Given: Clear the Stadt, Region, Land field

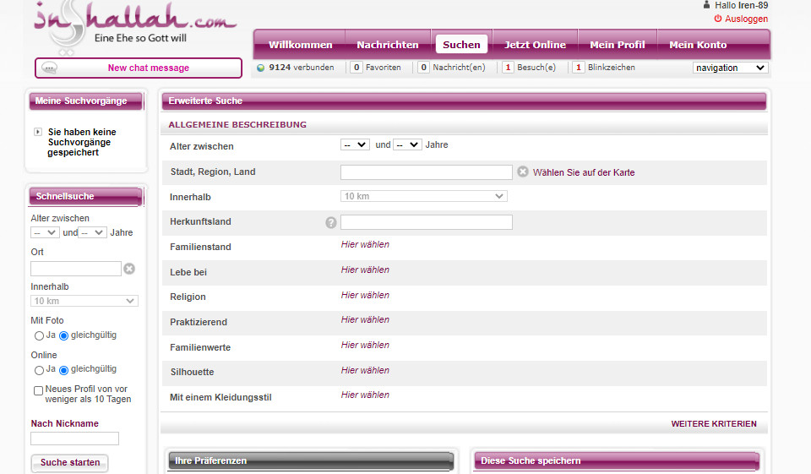Looking at the screenshot, I should [523, 172].
